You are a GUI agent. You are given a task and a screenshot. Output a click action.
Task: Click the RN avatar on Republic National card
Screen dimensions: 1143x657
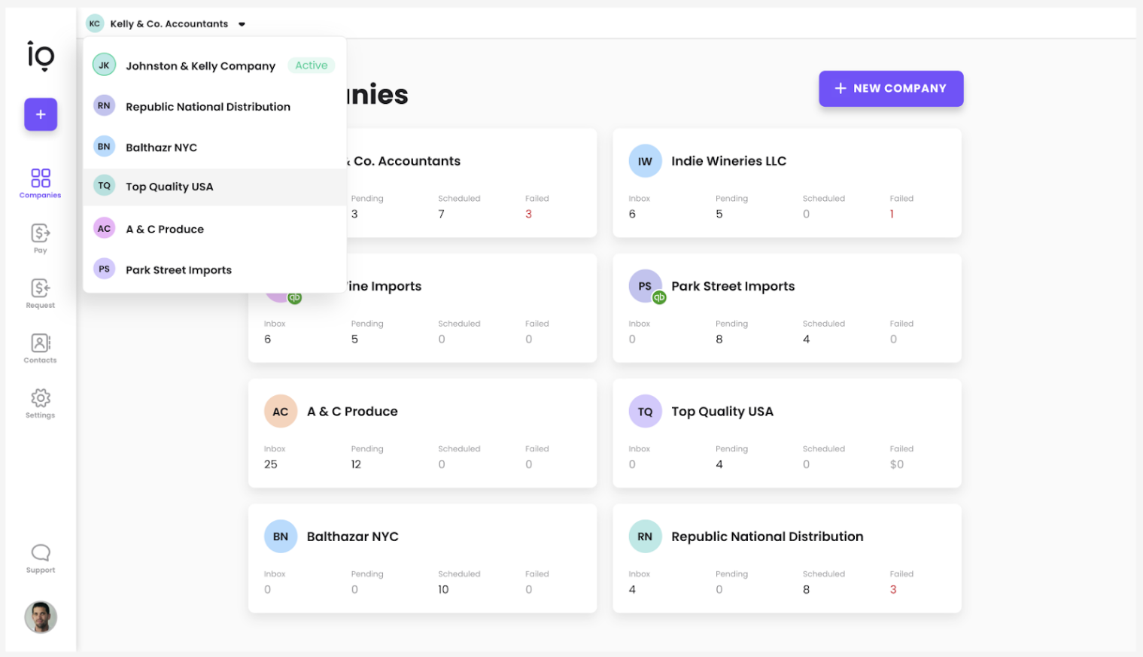pos(645,537)
